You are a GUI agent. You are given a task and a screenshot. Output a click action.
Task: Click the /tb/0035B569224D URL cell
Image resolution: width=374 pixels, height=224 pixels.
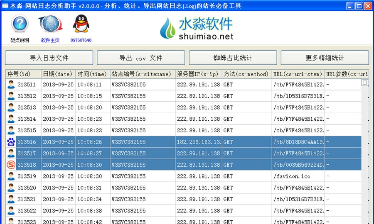[x=298, y=165]
